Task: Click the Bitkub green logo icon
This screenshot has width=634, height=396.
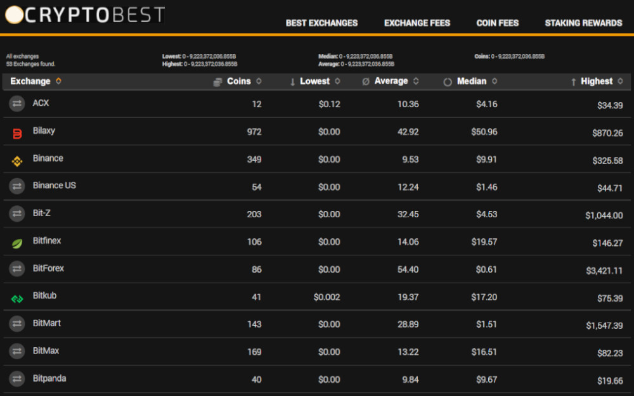Action: click(17, 298)
